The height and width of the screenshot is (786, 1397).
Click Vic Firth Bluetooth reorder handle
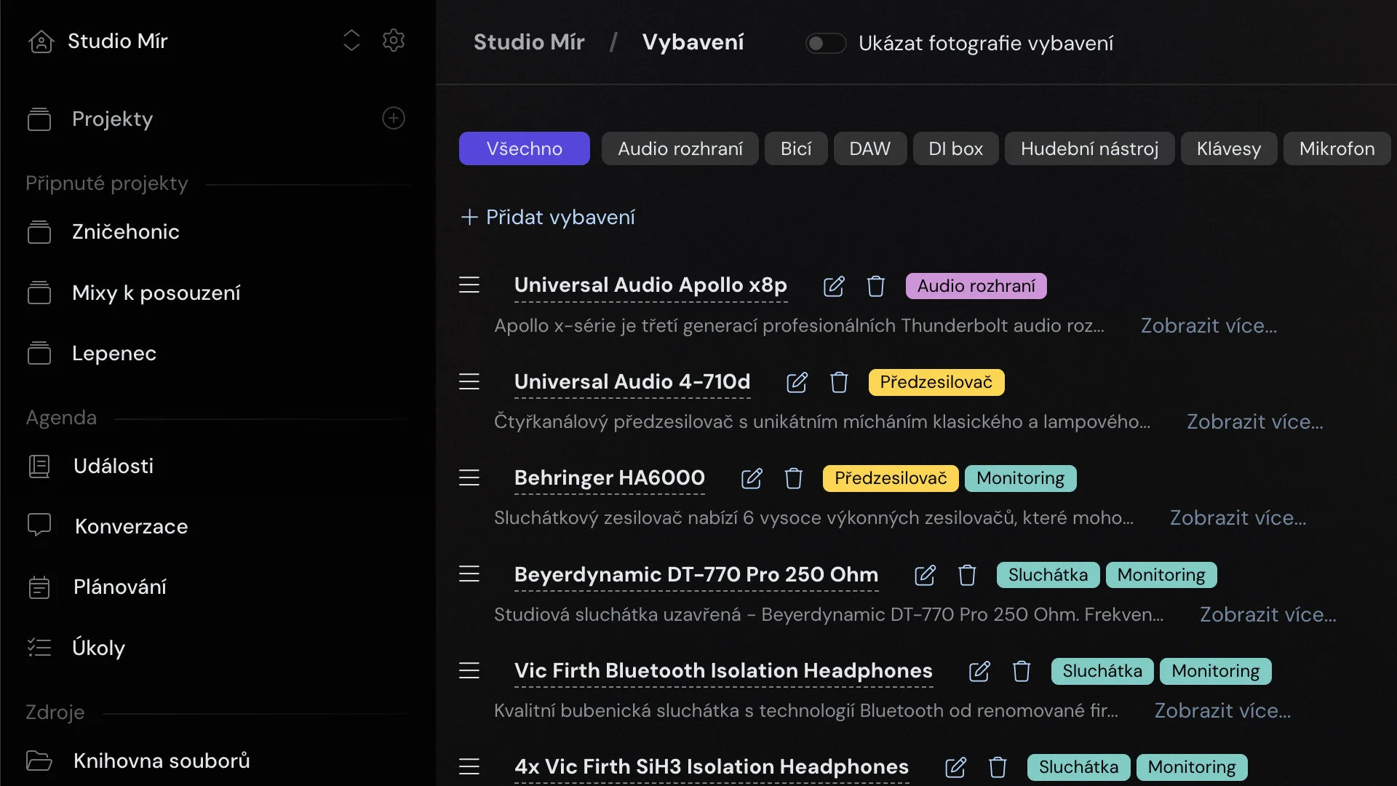(469, 670)
